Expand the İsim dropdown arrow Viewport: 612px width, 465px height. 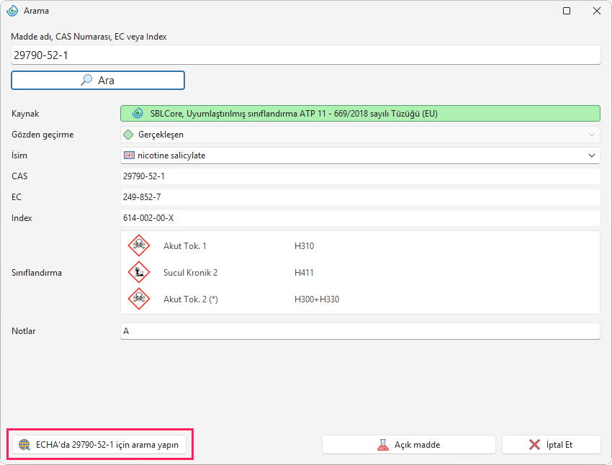(x=592, y=155)
